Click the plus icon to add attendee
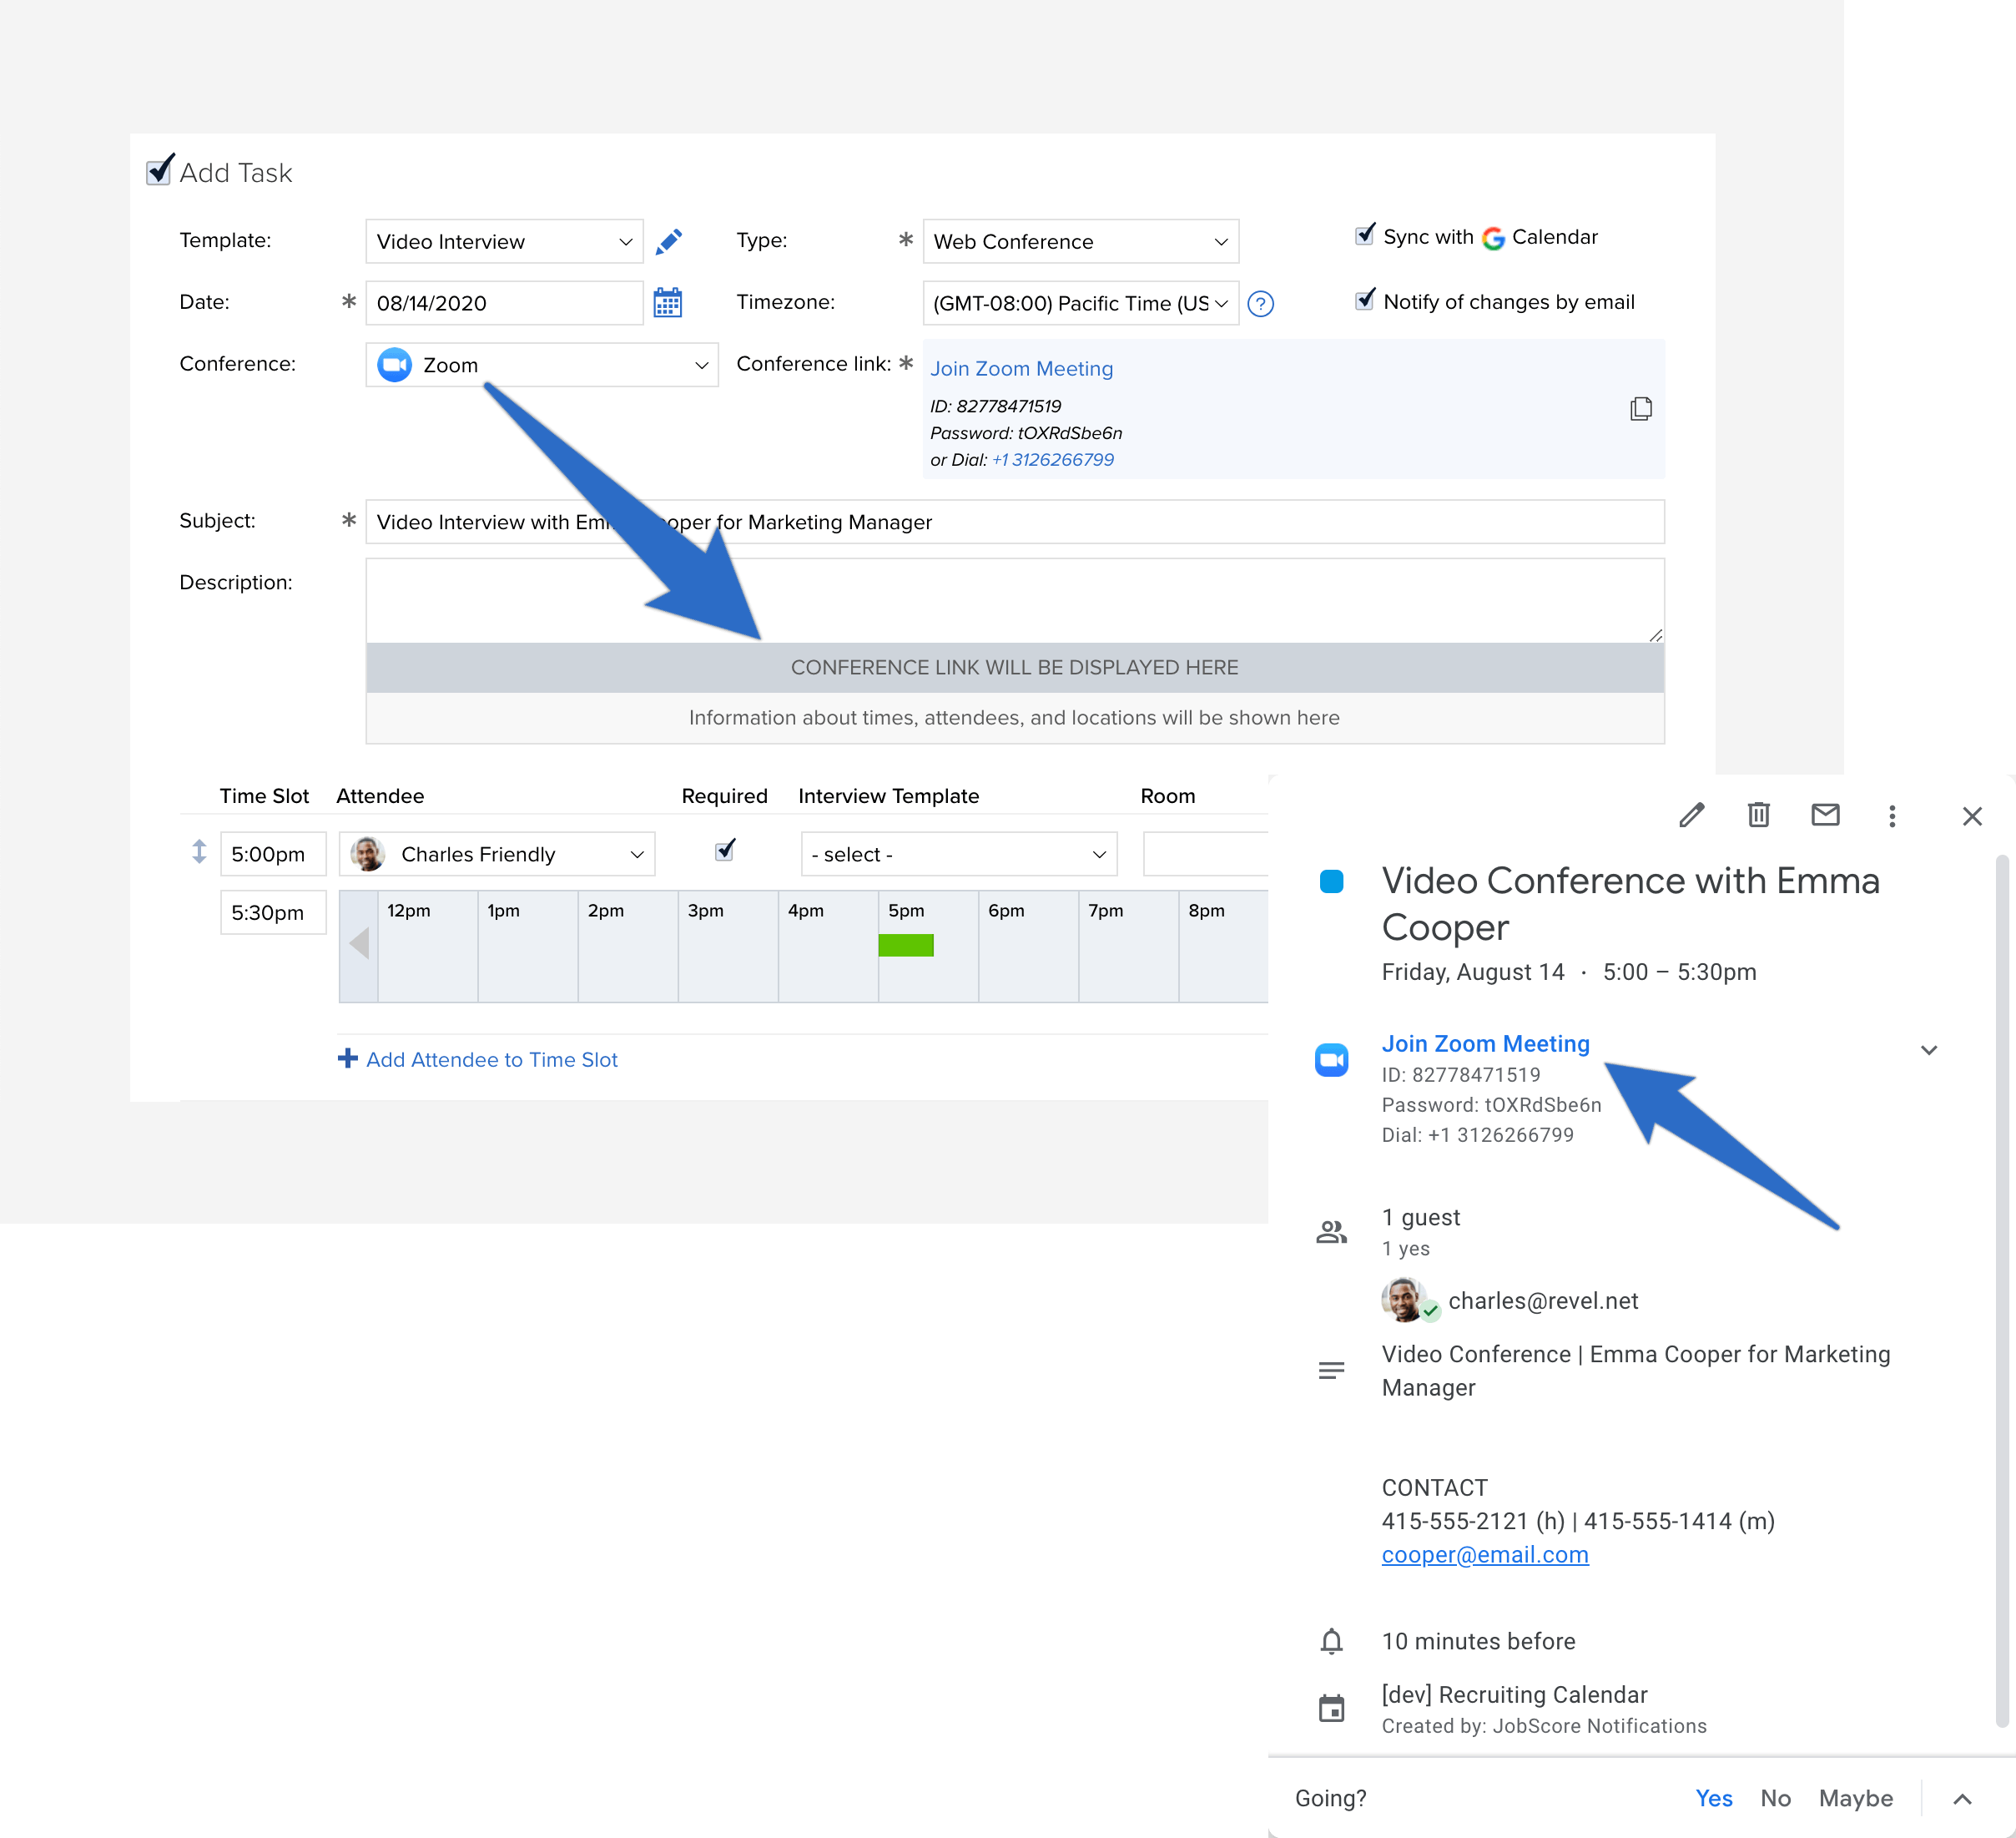 point(347,1058)
